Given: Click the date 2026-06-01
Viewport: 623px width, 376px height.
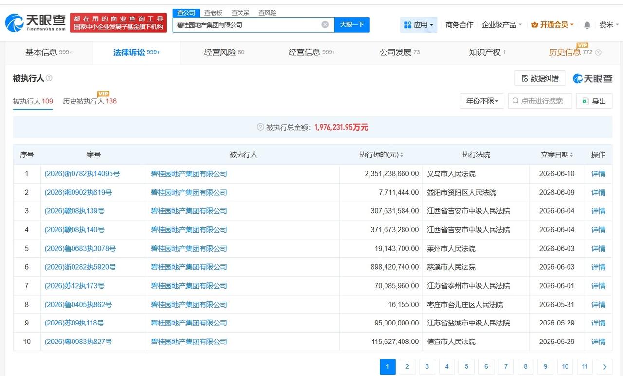Looking at the screenshot, I should click(x=557, y=286).
